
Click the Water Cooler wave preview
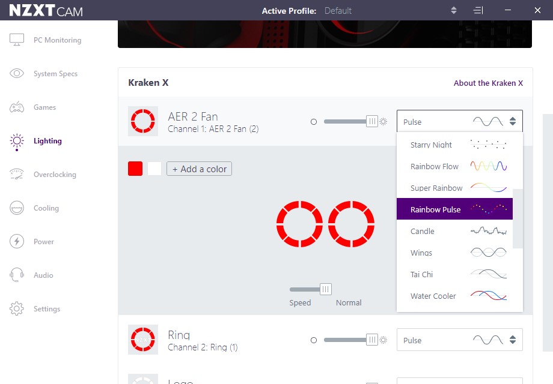click(489, 296)
